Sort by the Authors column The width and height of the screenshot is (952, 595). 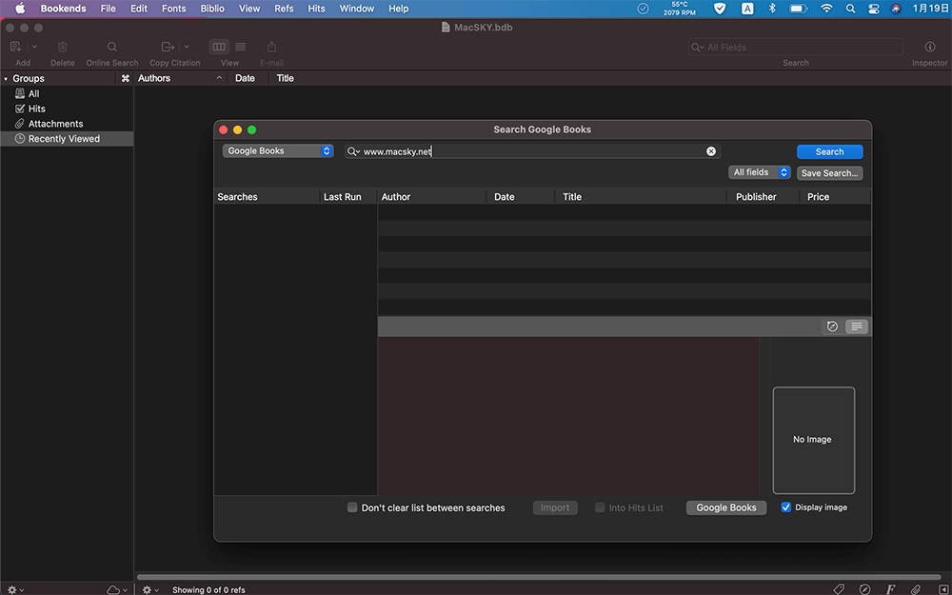pyautogui.click(x=180, y=78)
